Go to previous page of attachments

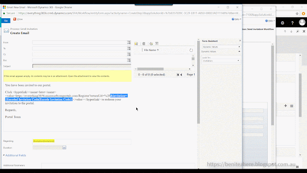tap(181, 75)
